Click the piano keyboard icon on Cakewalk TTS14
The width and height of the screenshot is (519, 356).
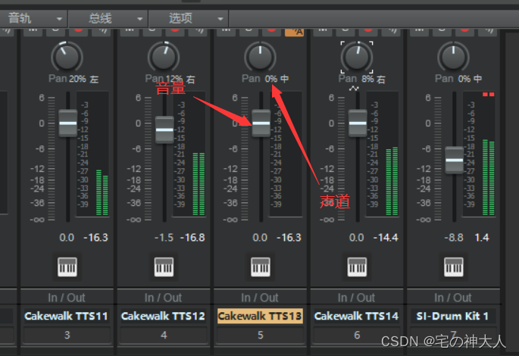coord(357,267)
